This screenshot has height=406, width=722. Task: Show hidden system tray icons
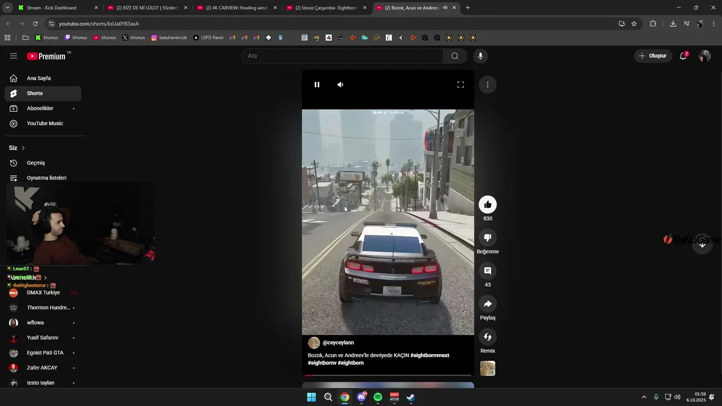coord(644,397)
